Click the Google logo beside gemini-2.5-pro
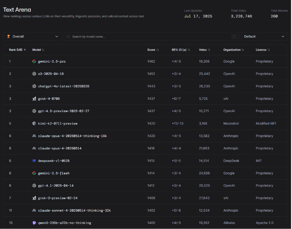Screen dimensions: 292x229 pyautogui.click(x=34, y=62)
